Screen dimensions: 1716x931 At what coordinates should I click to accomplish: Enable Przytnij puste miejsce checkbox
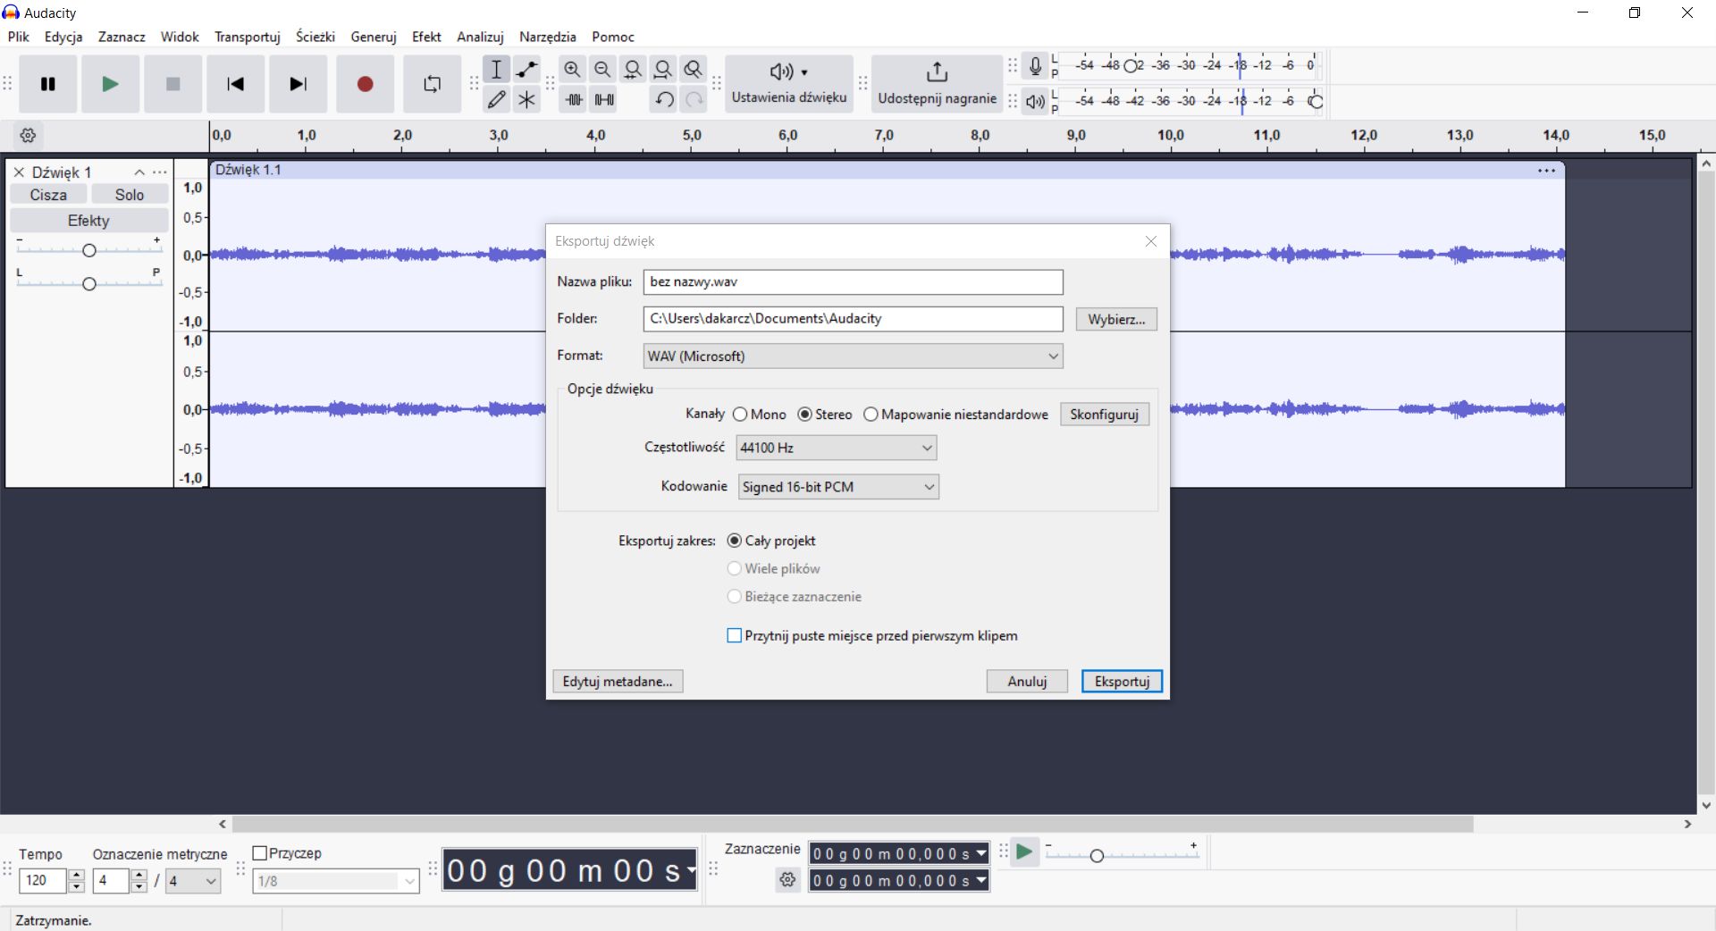(735, 636)
